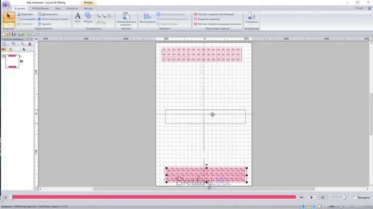Viewport: 373px width, 209px height.
Task: Toggle the eye icon beside the design thumbnail
Action: point(22,62)
